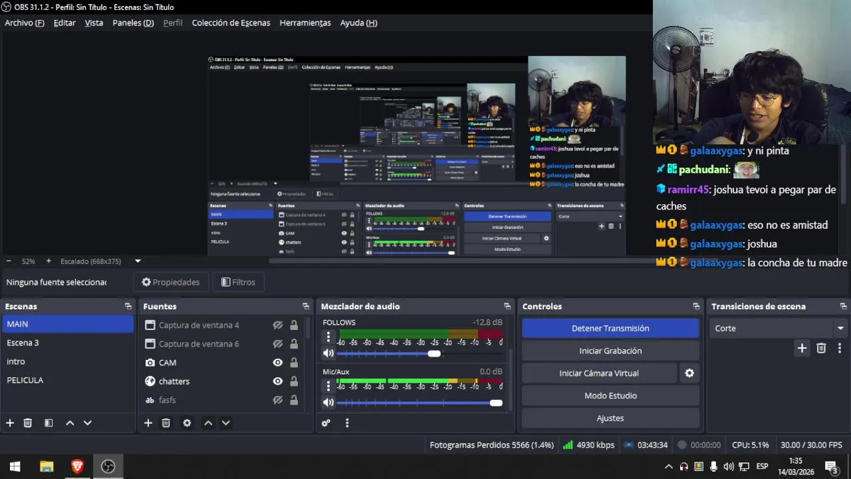851x479 pixels.
Task: Open the Editar menu
Action: tap(64, 23)
